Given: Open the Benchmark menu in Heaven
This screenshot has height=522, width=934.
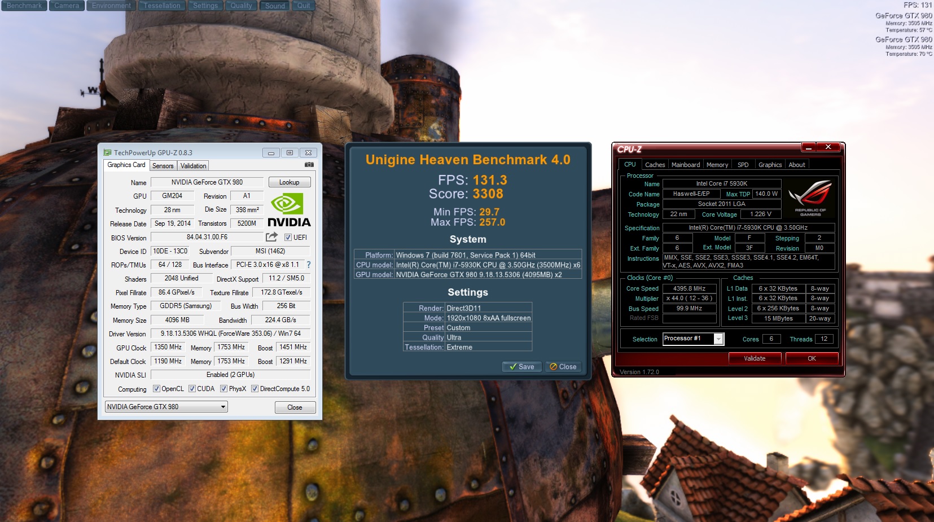Looking at the screenshot, I should [x=24, y=6].
